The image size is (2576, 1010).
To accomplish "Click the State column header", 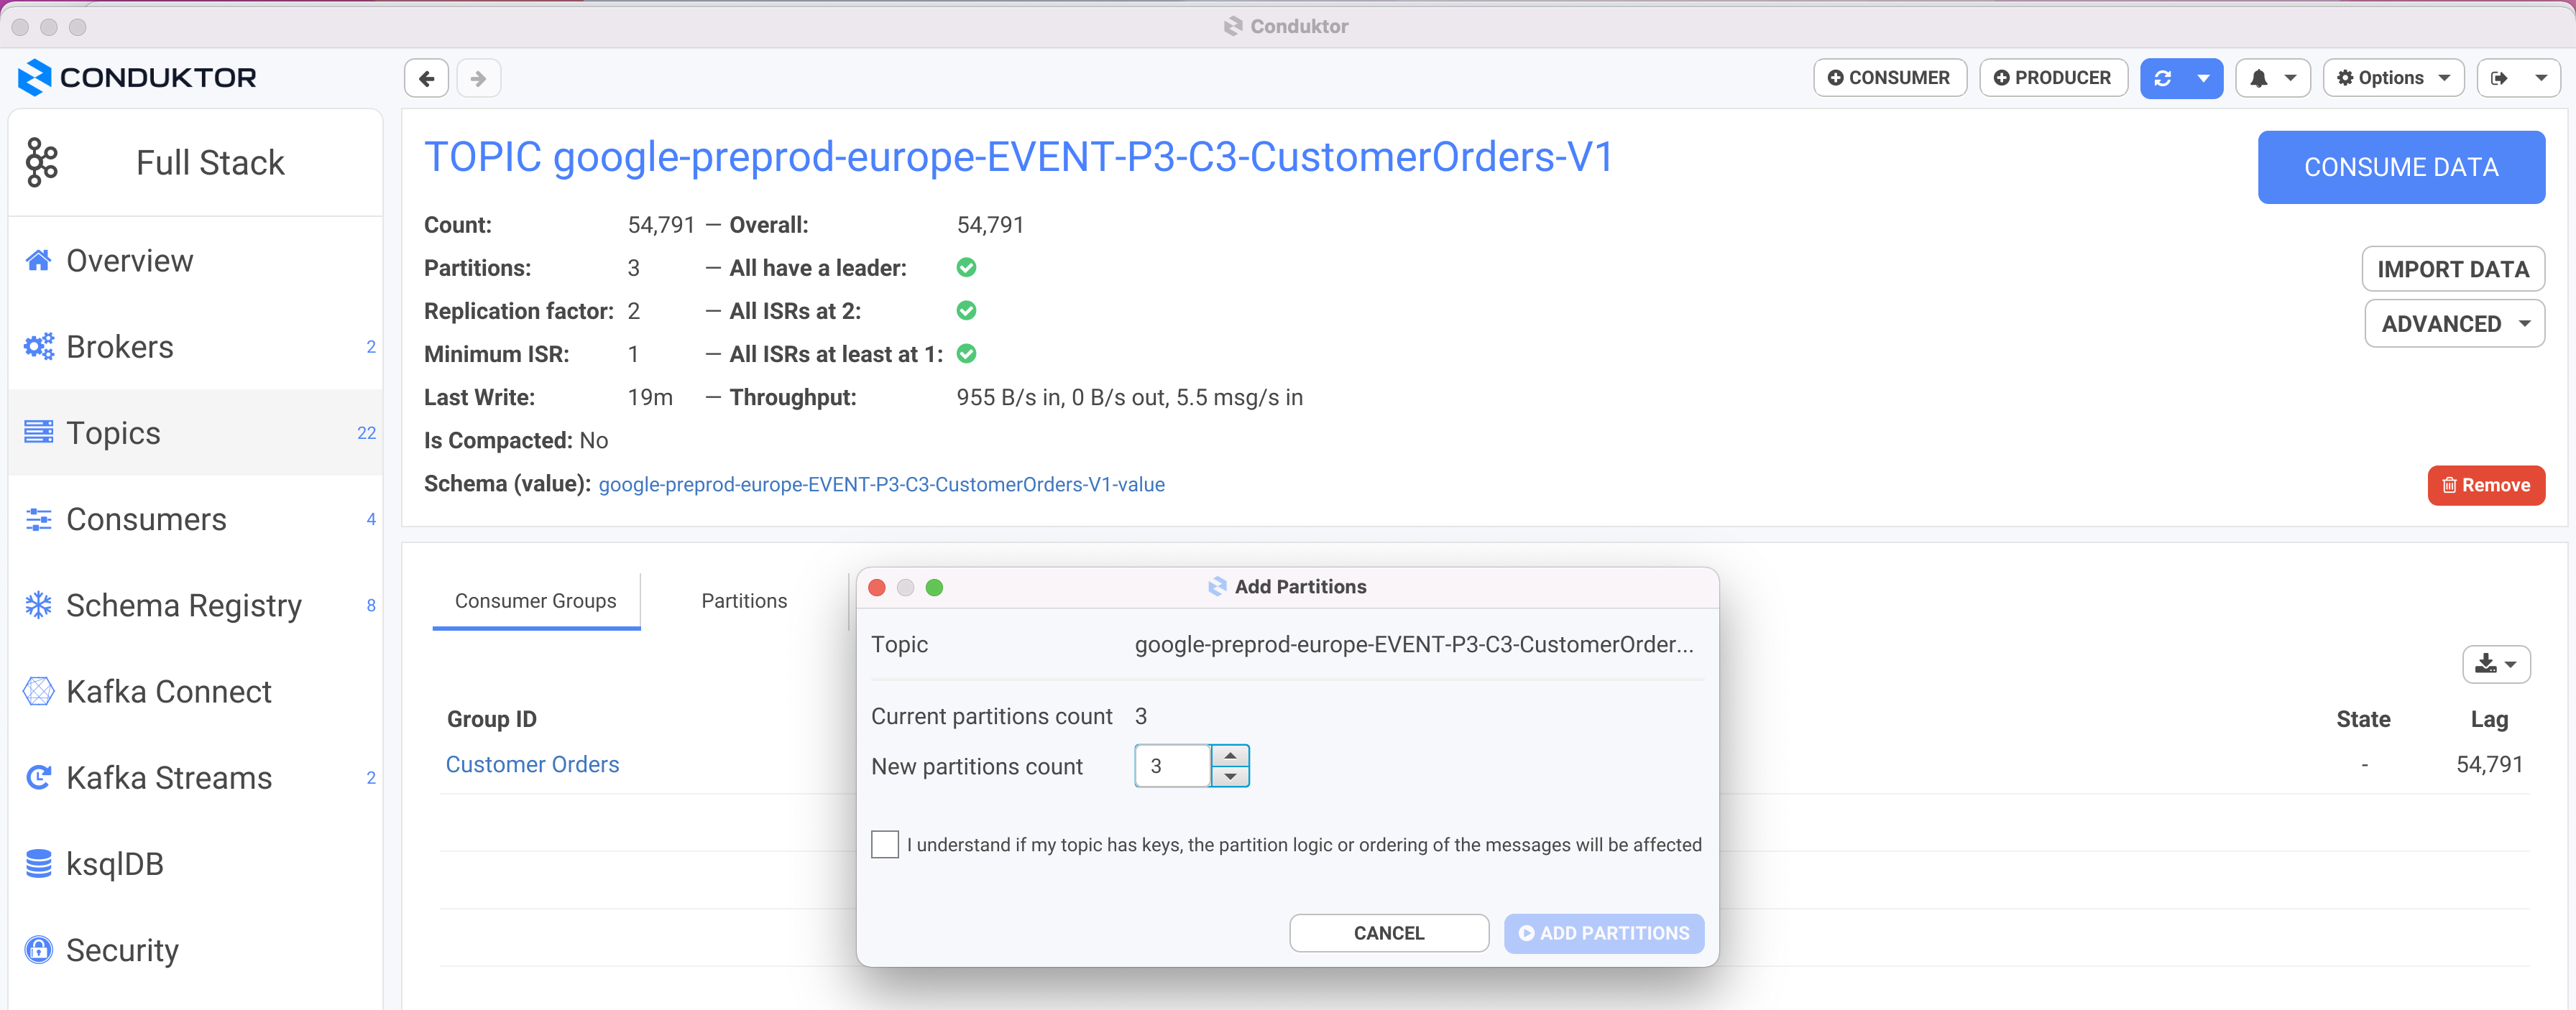I will (x=2363, y=719).
